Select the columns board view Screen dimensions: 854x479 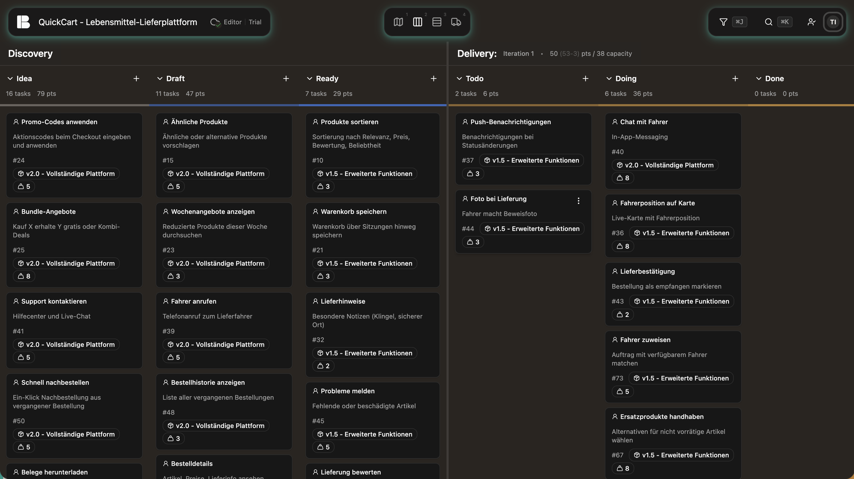coord(417,22)
